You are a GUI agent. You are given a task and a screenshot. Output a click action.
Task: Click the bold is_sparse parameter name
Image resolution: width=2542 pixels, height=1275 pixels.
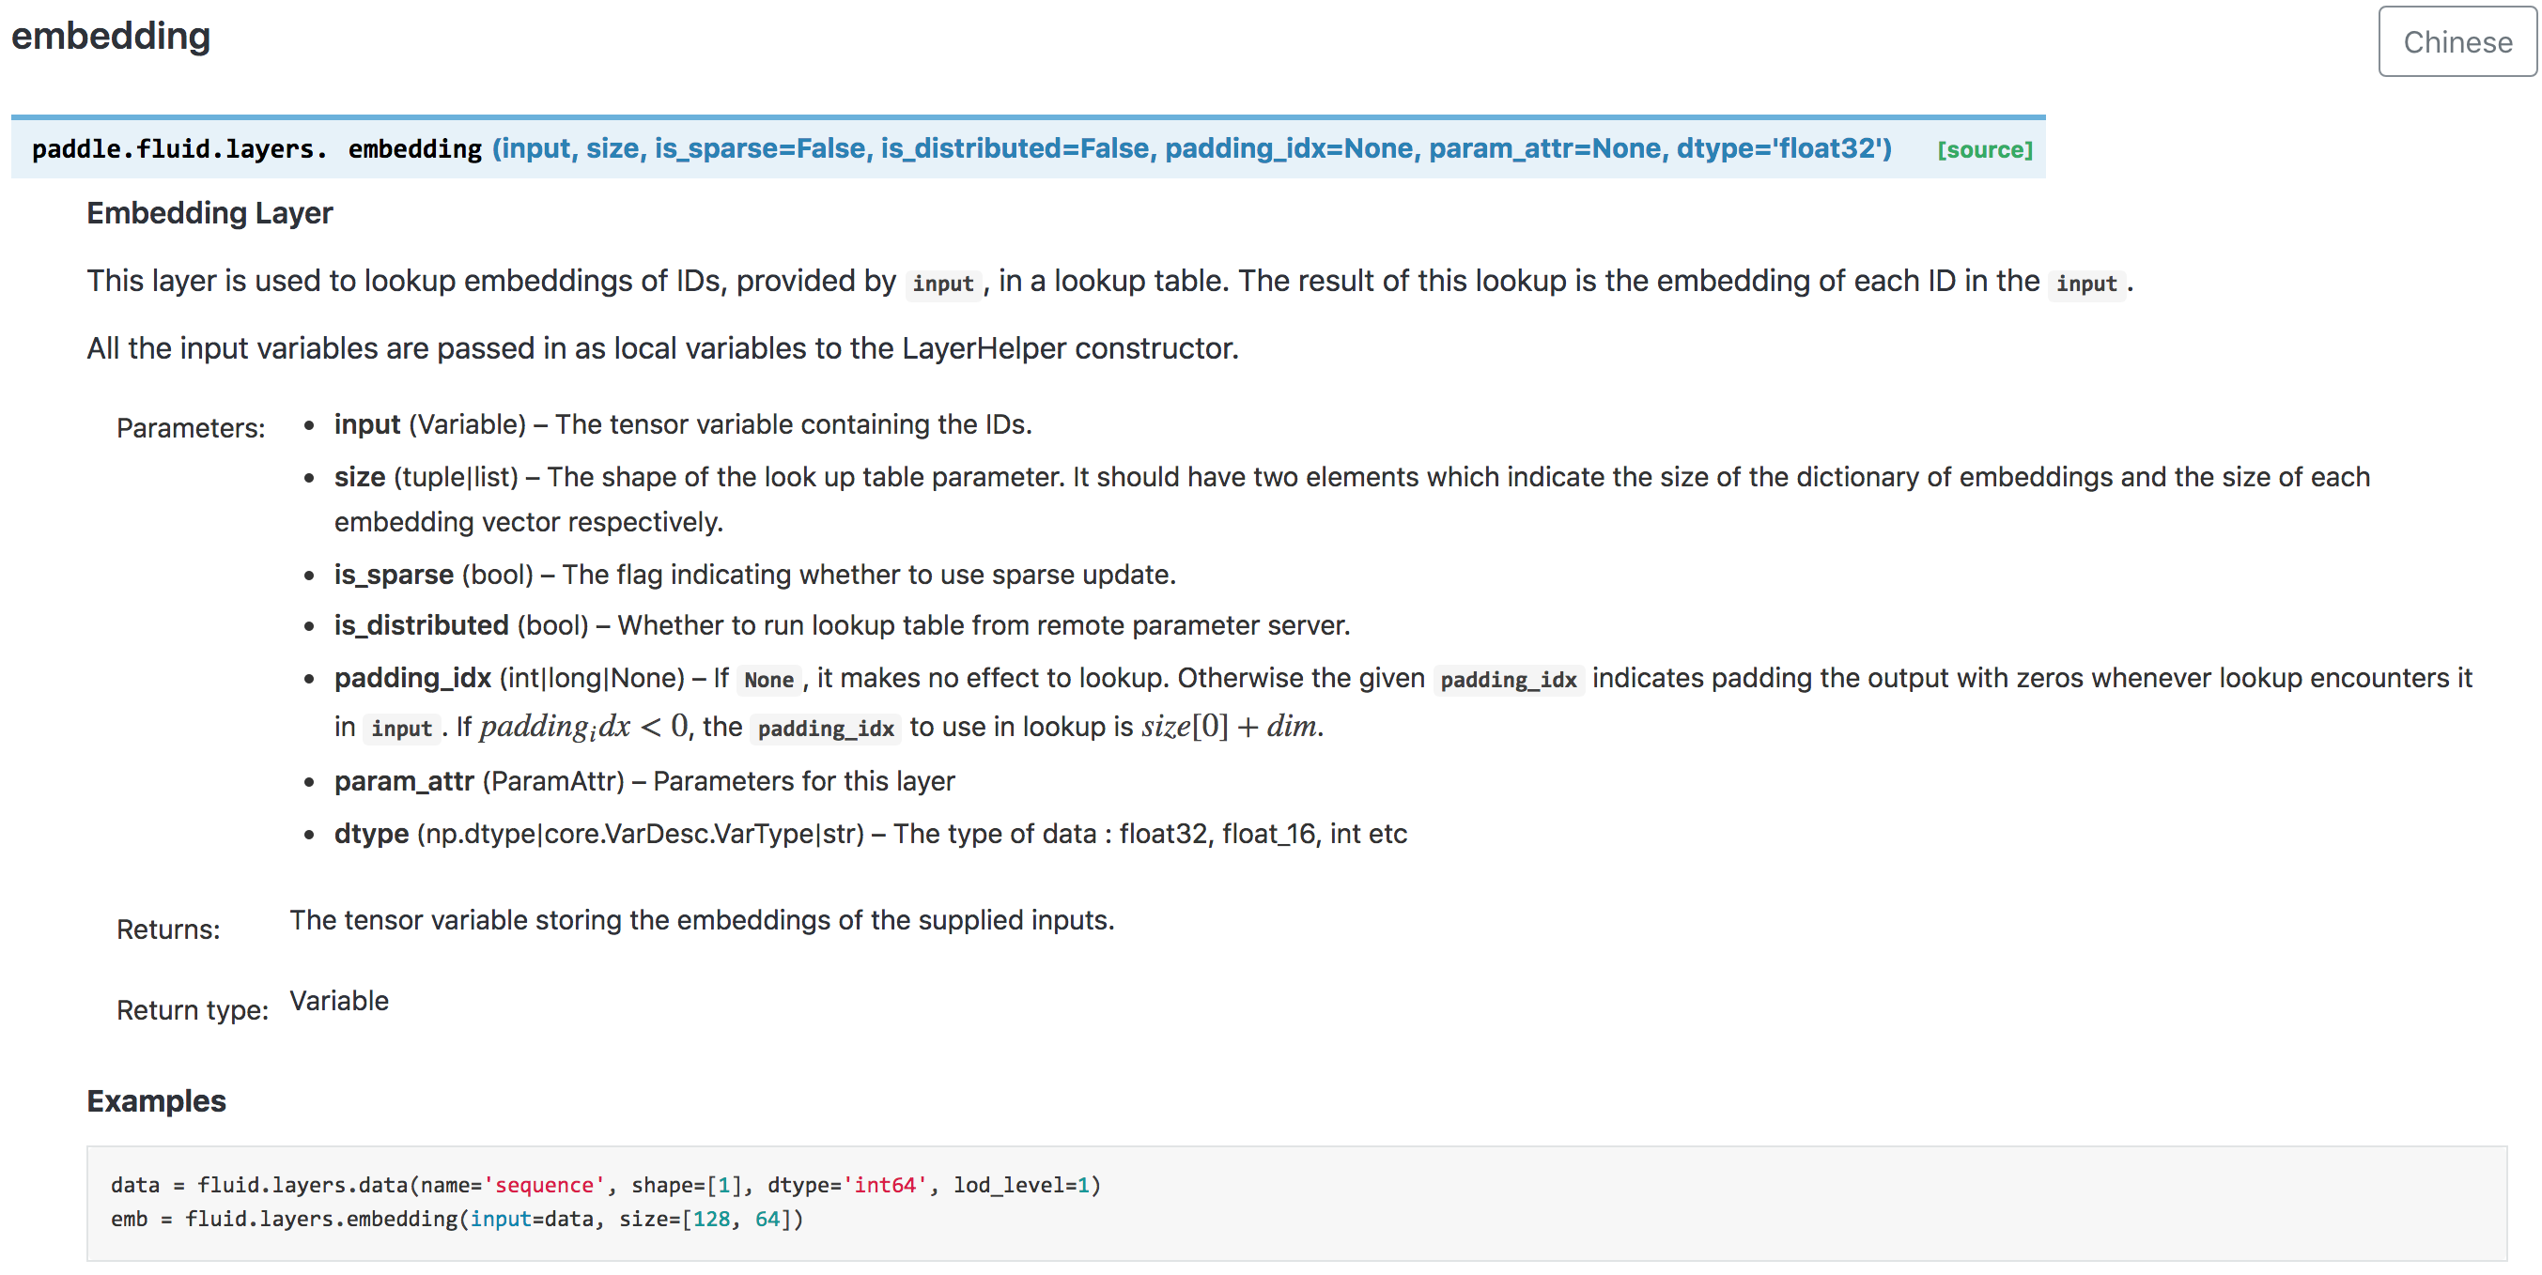(x=394, y=575)
